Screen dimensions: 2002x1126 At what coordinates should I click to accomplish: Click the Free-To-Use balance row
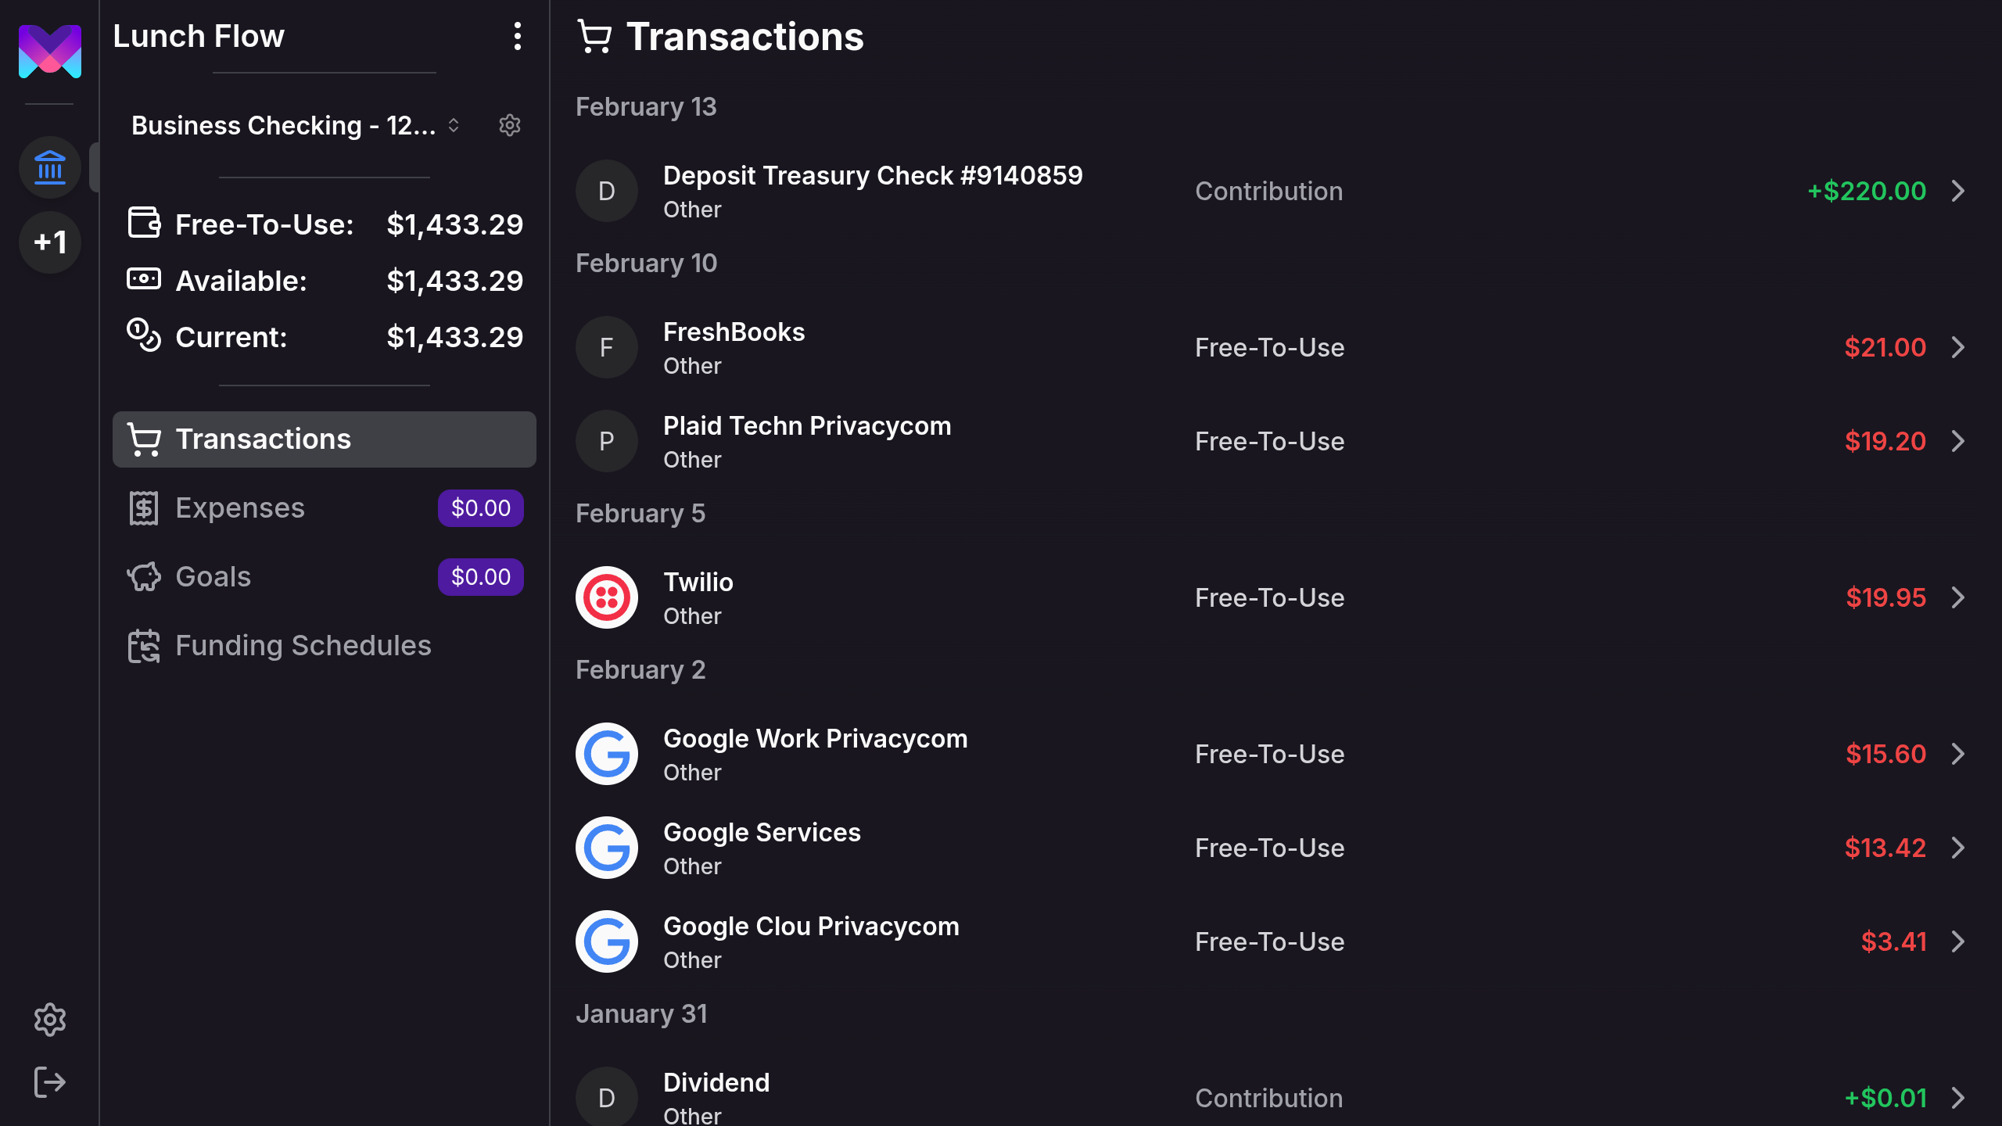pos(325,225)
